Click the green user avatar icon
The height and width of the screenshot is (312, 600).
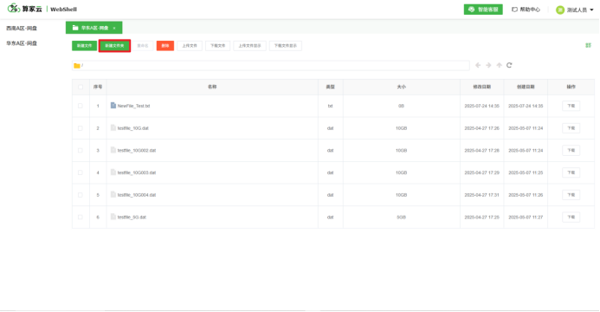point(560,10)
